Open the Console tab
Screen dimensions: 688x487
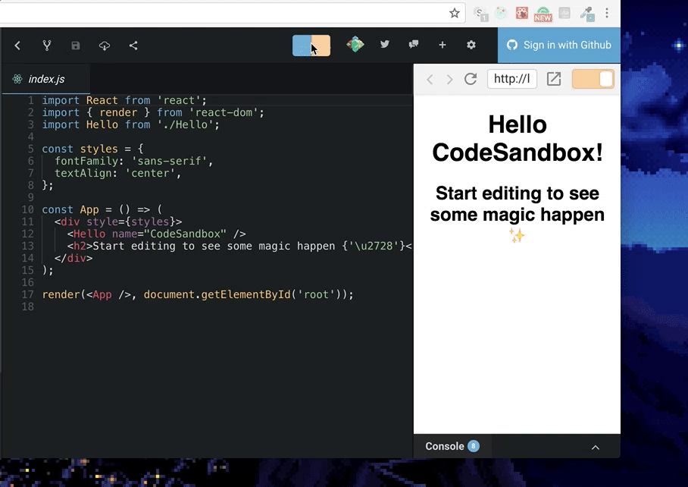pyautogui.click(x=452, y=446)
